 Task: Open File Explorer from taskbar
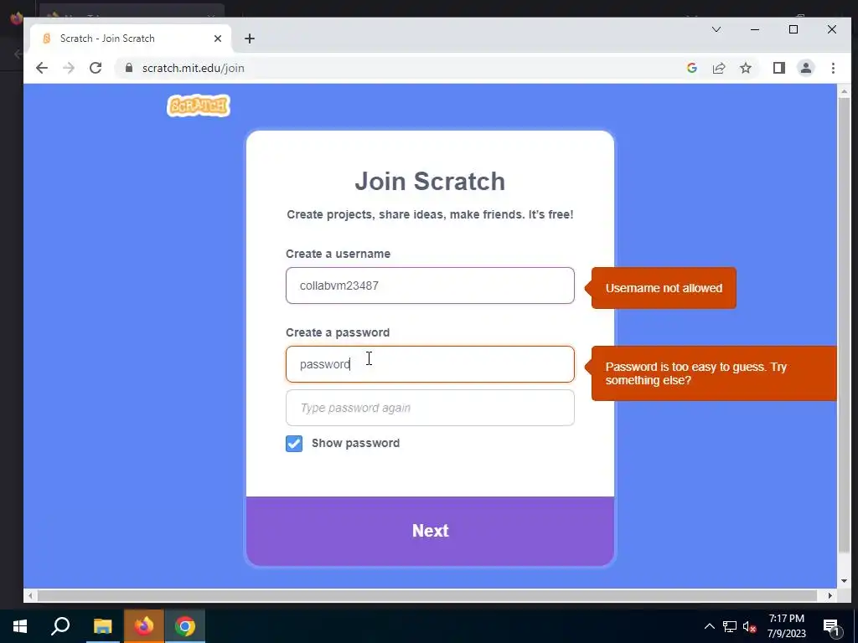(x=102, y=626)
